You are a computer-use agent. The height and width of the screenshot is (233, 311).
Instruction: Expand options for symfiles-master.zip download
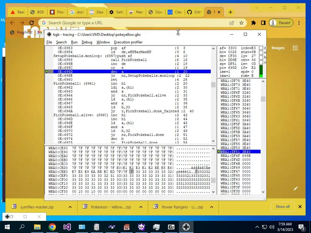coord(70,207)
